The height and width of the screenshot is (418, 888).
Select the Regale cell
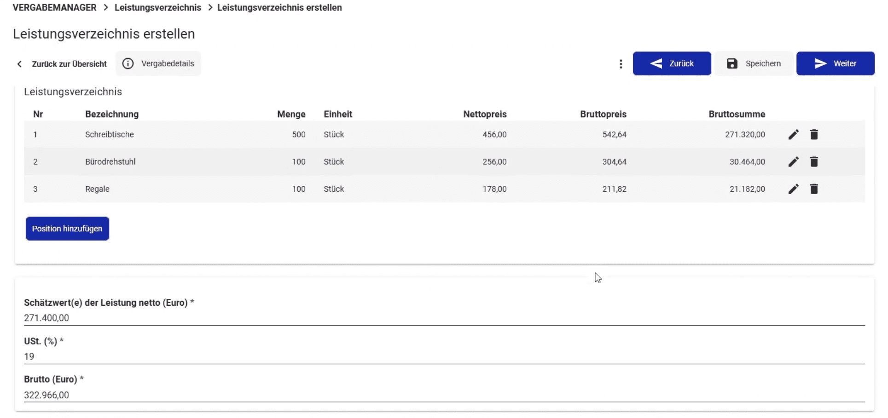[x=97, y=189]
